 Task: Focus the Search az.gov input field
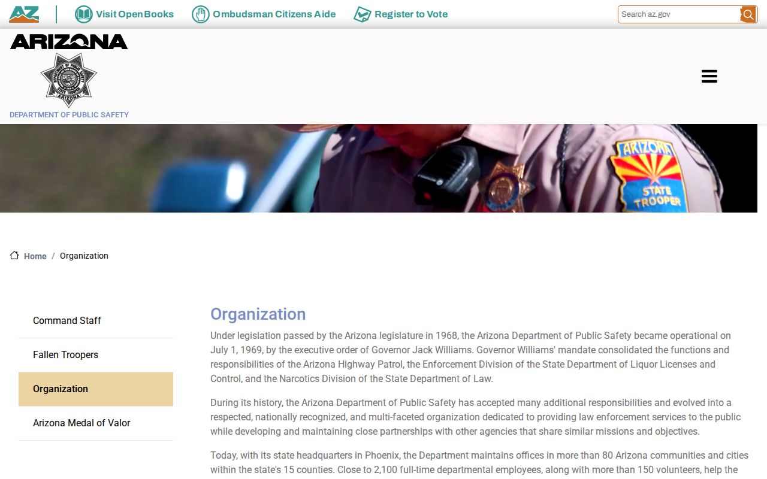tap(680, 14)
